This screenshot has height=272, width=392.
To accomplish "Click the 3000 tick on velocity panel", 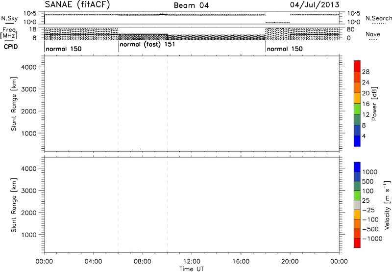I will click(29, 190).
